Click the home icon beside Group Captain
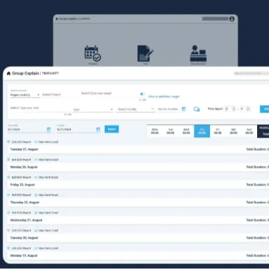The height and width of the screenshot is (269, 269). click(x=8, y=74)
